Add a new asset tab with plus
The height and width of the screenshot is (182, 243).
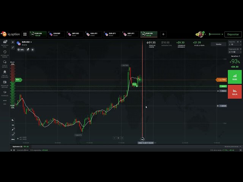click(163, 34)
